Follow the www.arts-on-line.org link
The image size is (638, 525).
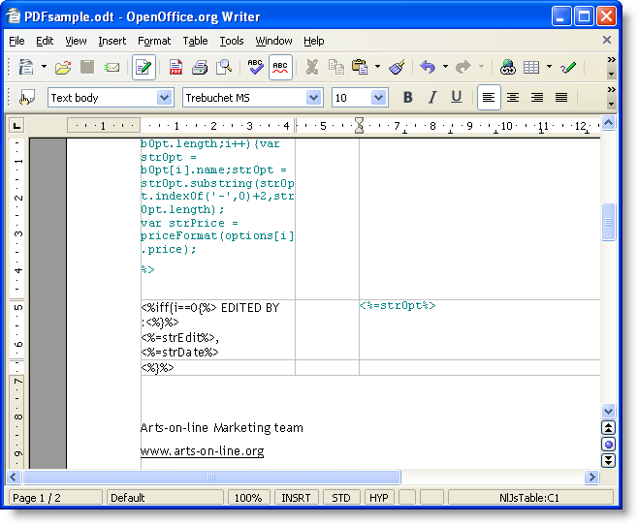[x=202, y=451]
